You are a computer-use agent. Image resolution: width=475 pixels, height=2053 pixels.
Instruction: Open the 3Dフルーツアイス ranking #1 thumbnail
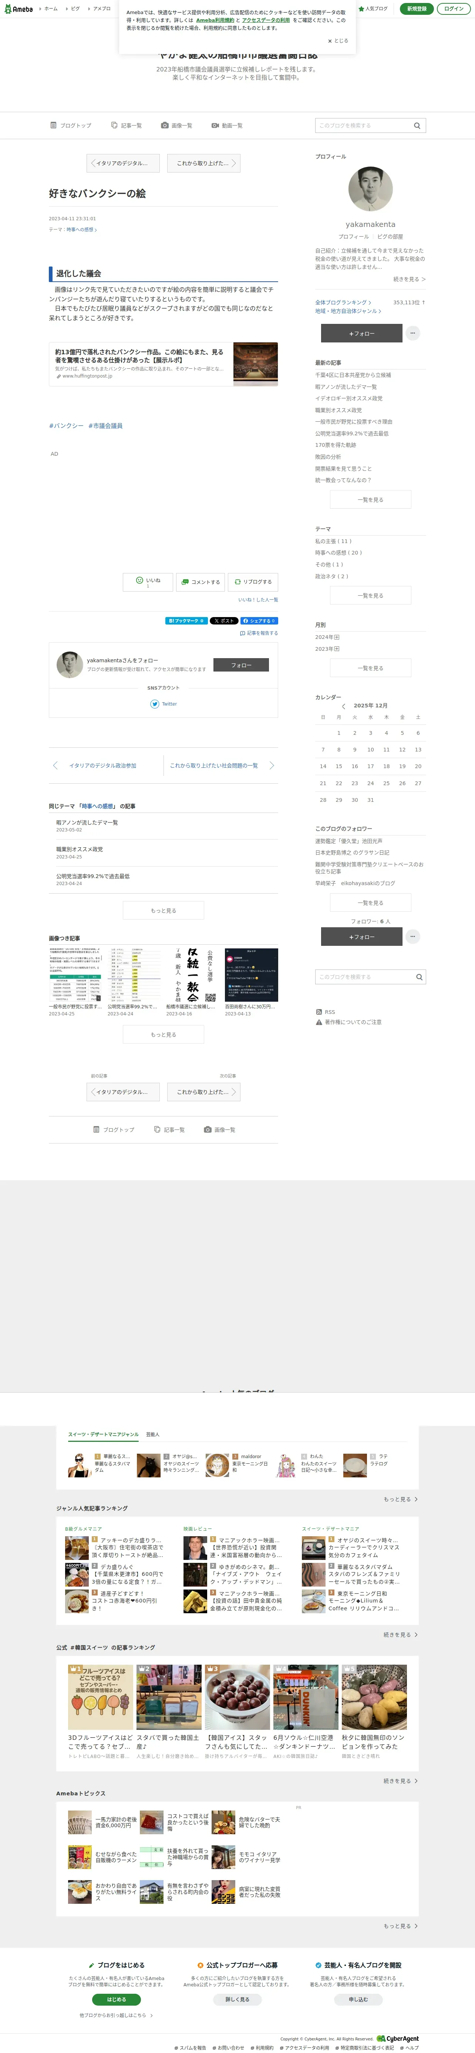click(x=100, y=1697)
